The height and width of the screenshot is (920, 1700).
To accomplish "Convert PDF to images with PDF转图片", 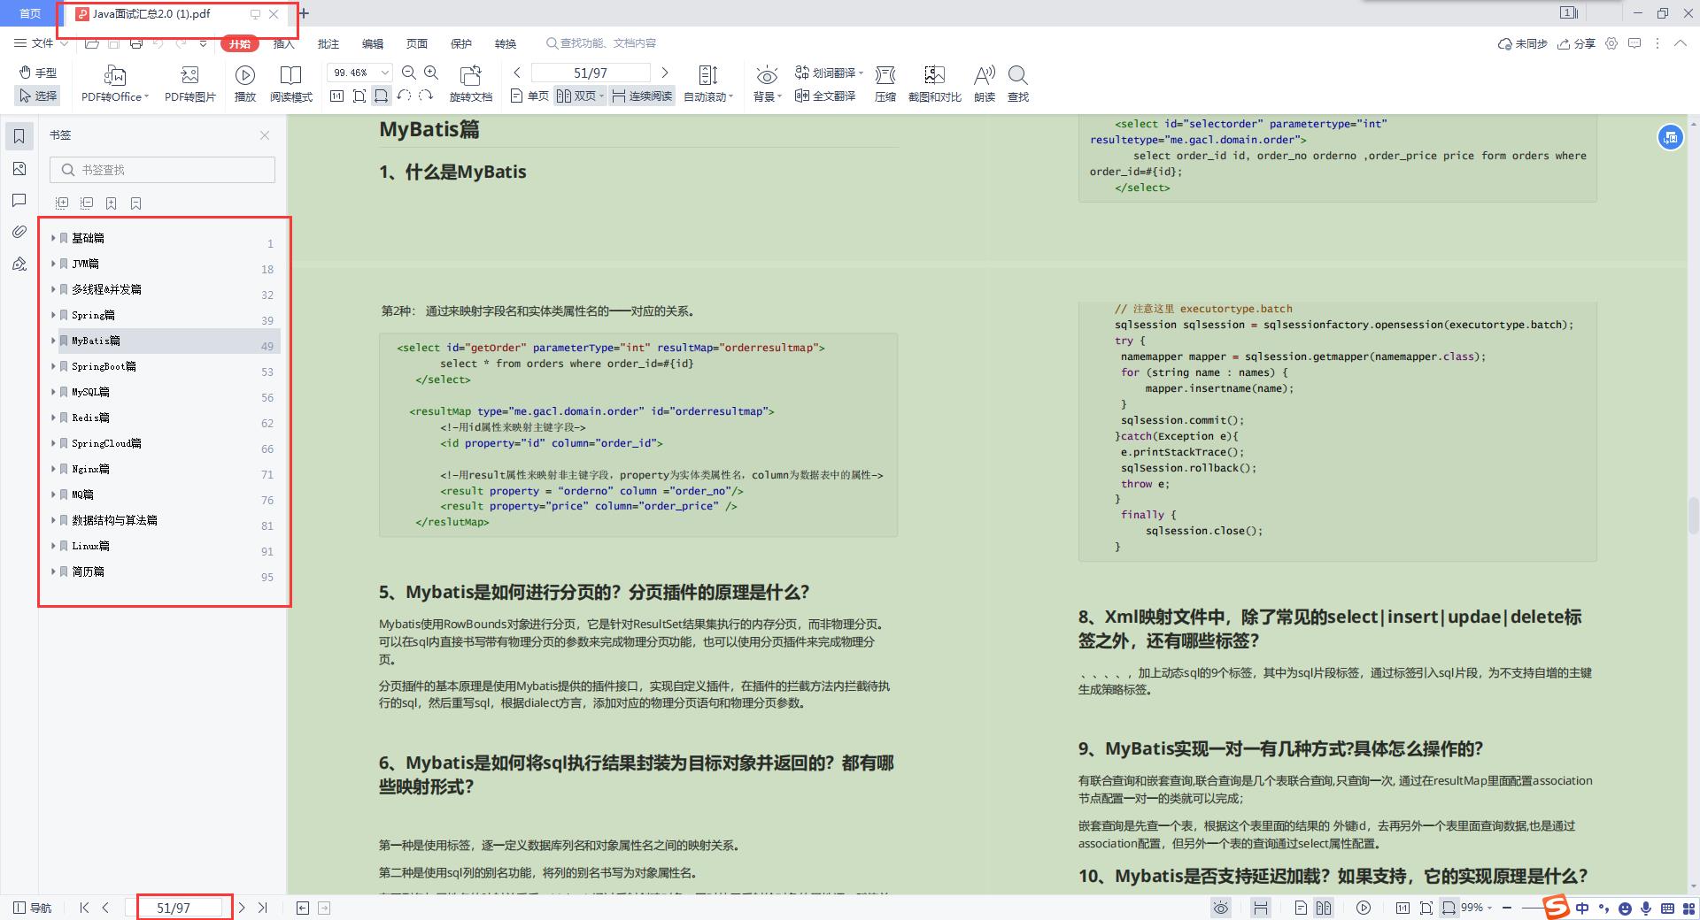I will (x=189, y=84).
